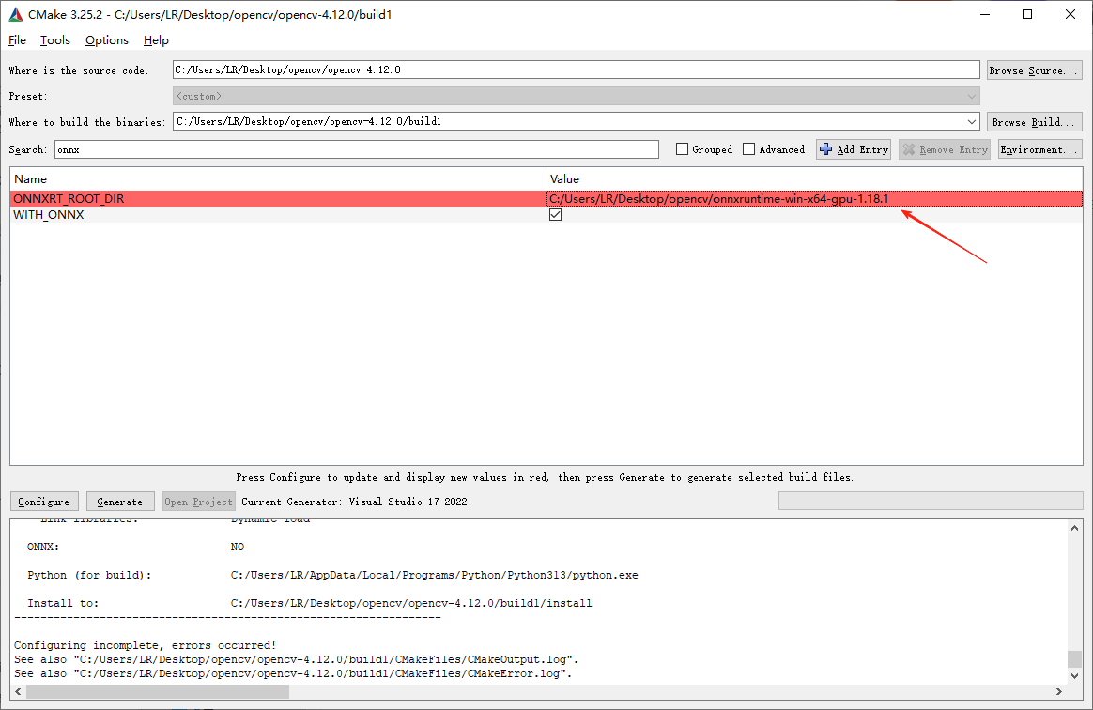Open the Preset custom dropdown

point(577,96)
